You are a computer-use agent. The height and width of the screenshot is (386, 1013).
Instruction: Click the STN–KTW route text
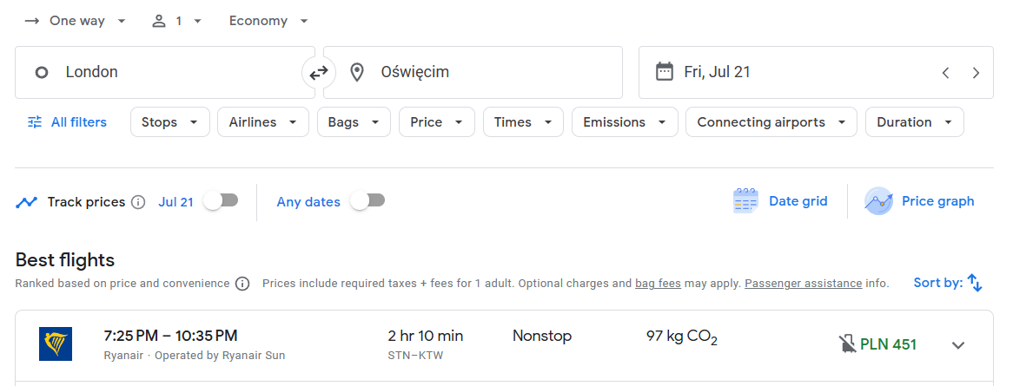click(x=415, y=356)
